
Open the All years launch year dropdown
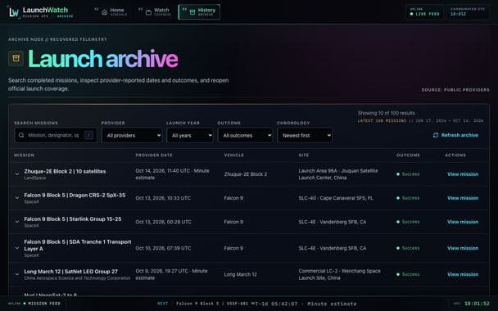[190, 136]
